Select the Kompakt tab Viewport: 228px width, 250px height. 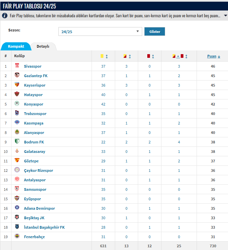(16, 46)
